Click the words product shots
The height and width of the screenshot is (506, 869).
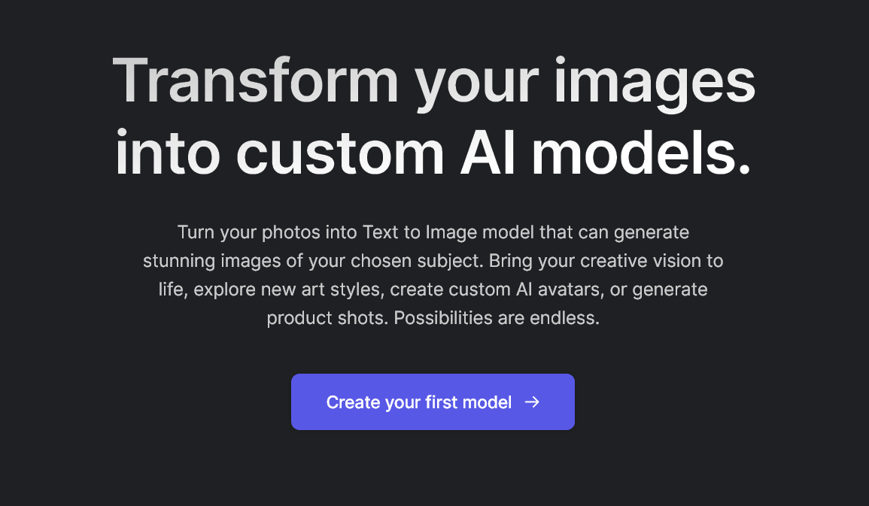(327, 317)
